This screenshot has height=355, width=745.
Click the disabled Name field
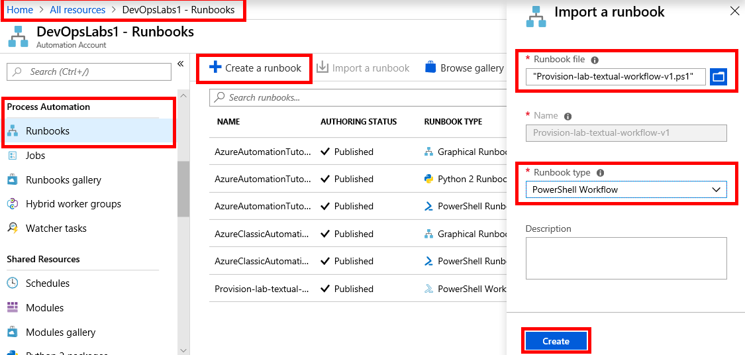coord(626,133)
